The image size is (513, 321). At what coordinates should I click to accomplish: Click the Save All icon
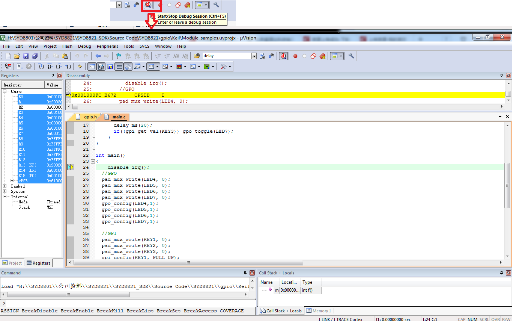click(35, 56)
